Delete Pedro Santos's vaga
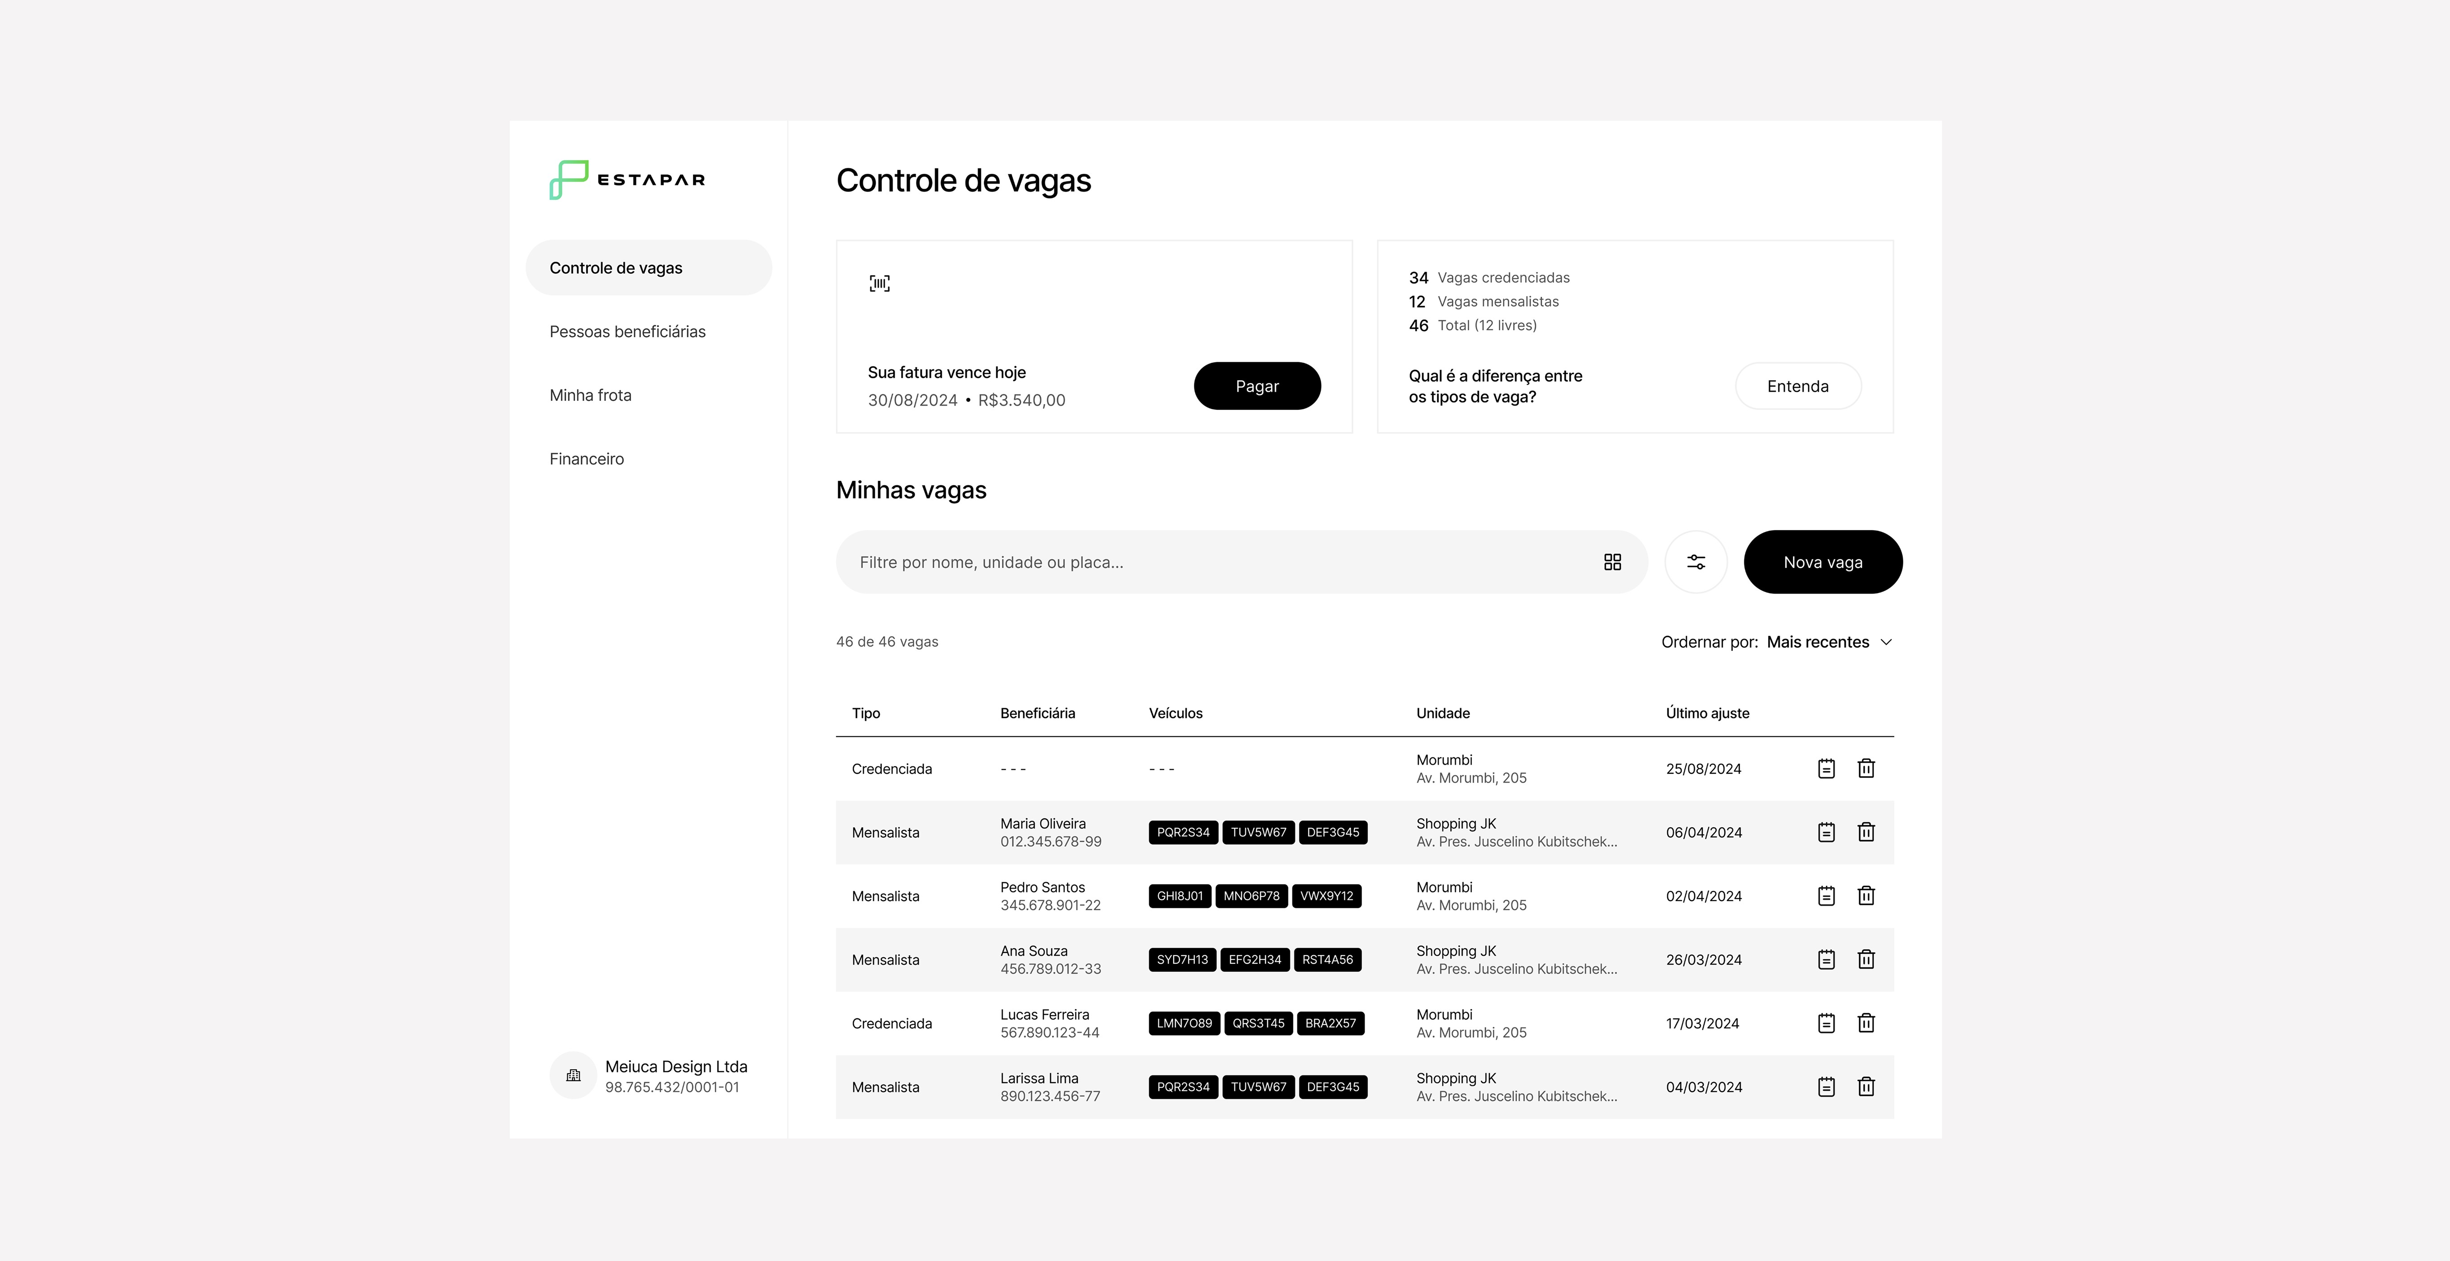The width and height of the screenshot is (2450, 1261). click(1866, 896)
